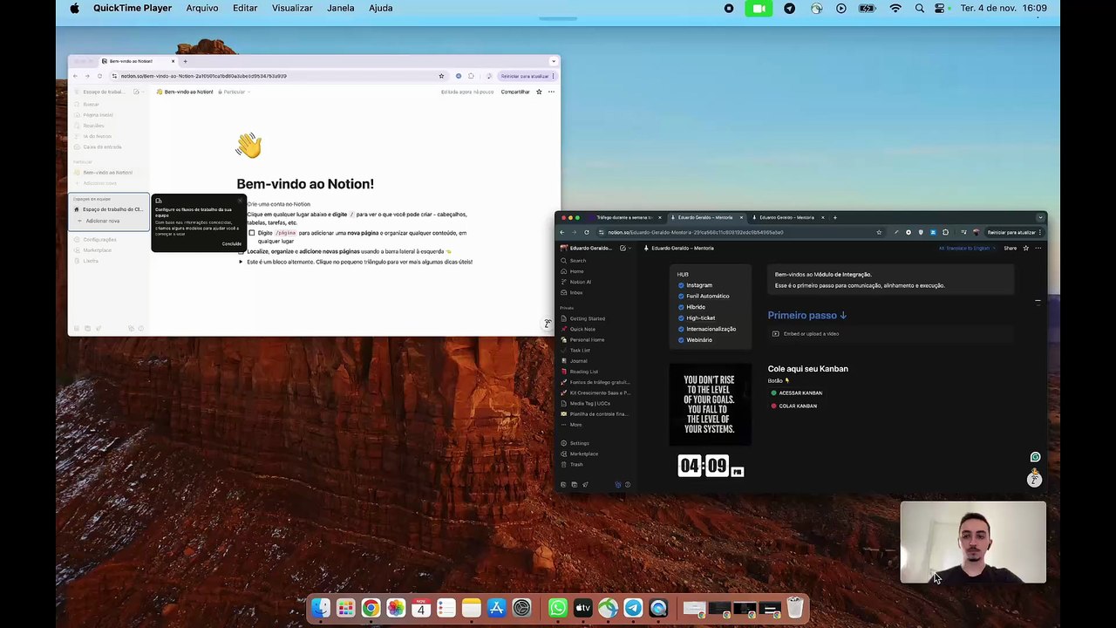Toggle the Webinário checkbox in HUB list
The image size is (1116, 628).
[x=681, y=339]
